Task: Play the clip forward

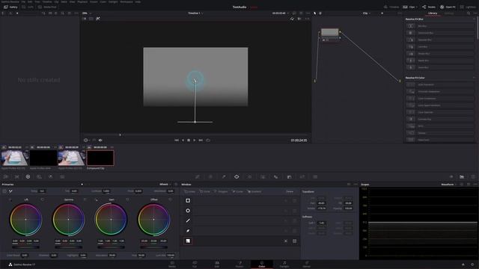Action: pos(195,140)
